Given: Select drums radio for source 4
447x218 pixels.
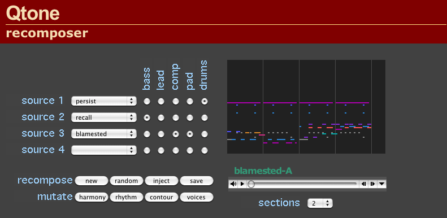Looking at the screenshot, I should click(205, 150).
